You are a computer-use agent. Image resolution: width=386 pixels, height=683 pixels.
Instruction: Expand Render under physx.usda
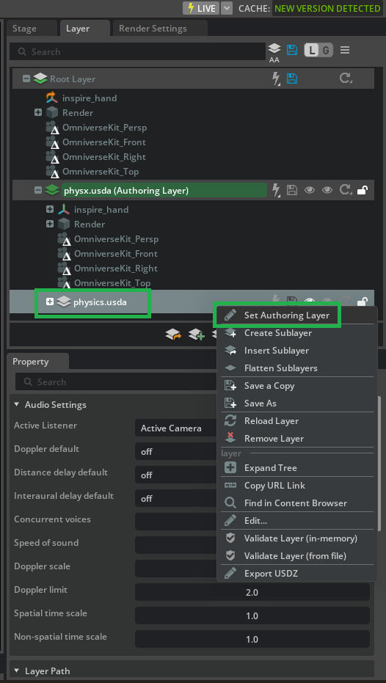click(x=50, y=224)
